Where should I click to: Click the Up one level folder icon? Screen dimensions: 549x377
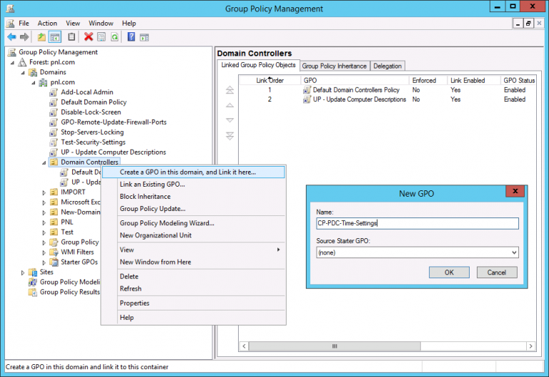pyautogui.click(x=42, y=37)
